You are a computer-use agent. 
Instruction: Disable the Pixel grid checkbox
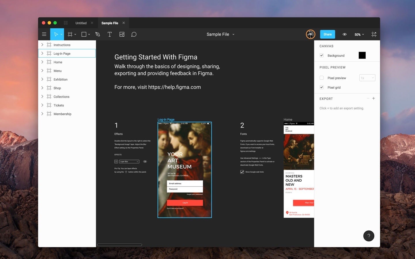point(322,87)
